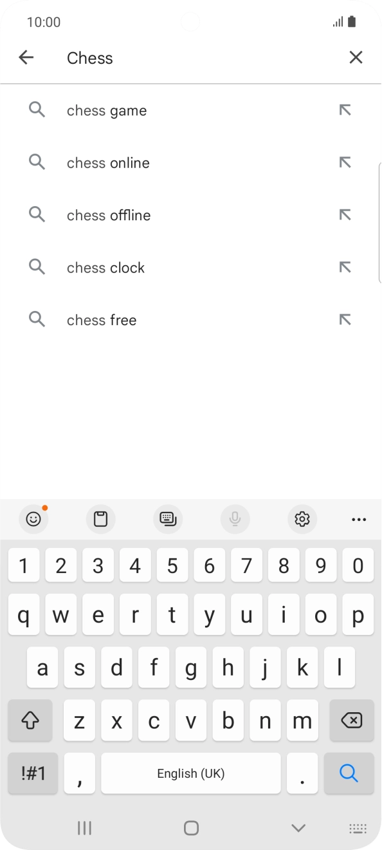Expand keyboard toolbar with three-dot icon
This screenshot has height=850, width=382.
(359, 519)
